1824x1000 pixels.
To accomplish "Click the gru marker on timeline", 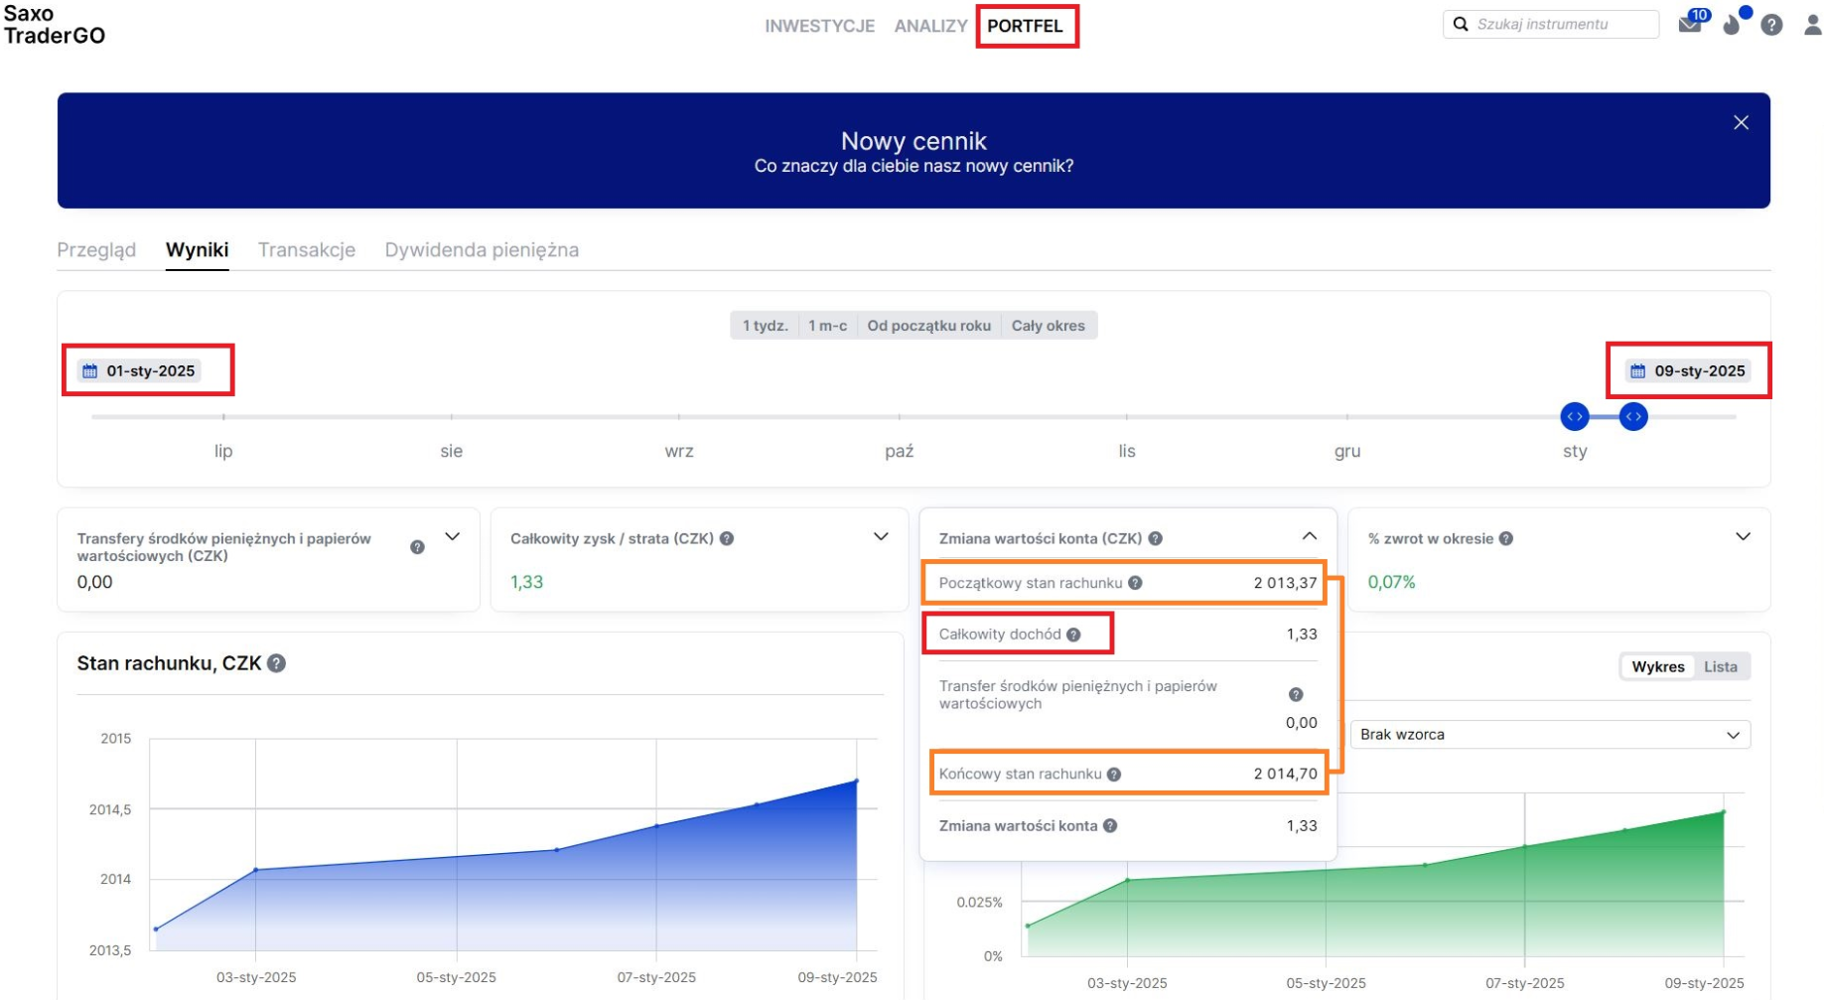I will point(1347,450).
